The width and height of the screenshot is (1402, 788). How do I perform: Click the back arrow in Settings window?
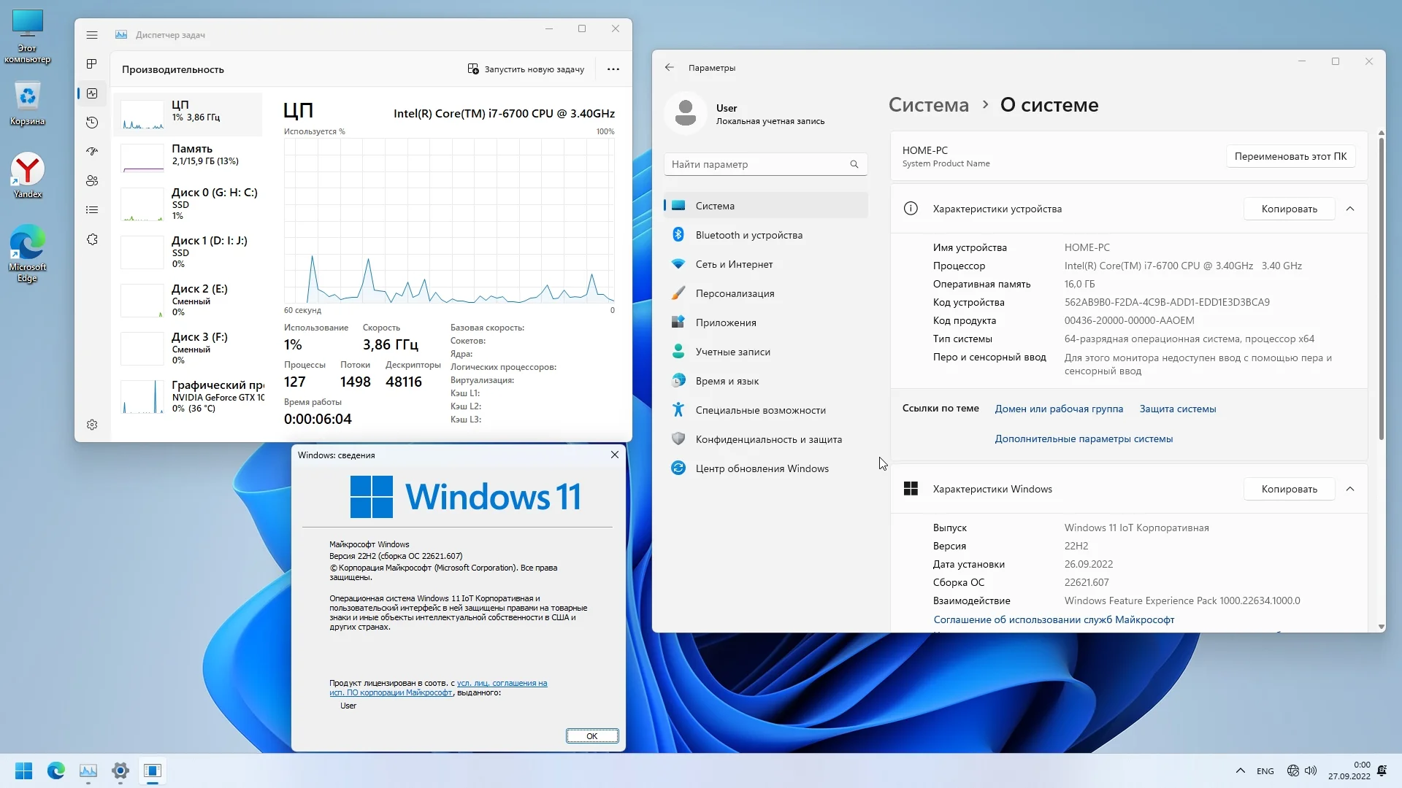pos(669,67)
